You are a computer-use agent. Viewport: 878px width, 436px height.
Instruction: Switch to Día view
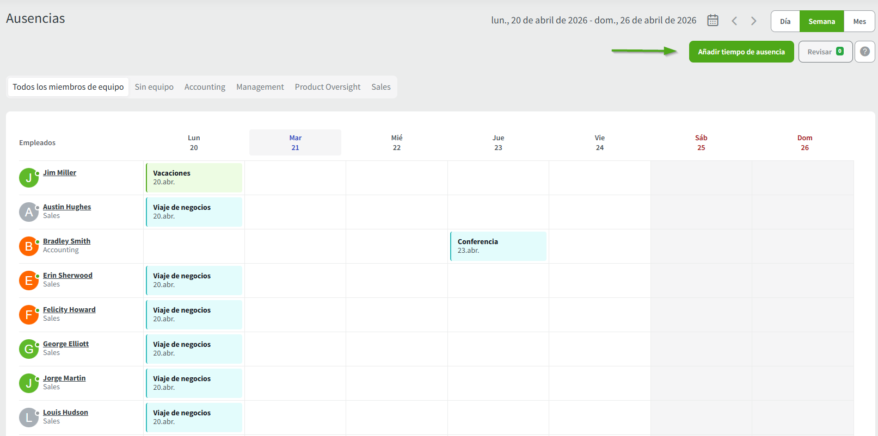click(x=785, y=21)
